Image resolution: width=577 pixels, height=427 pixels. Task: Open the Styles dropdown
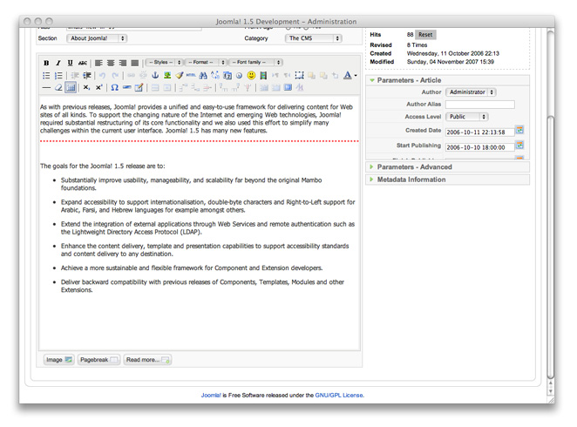point(164,63)
